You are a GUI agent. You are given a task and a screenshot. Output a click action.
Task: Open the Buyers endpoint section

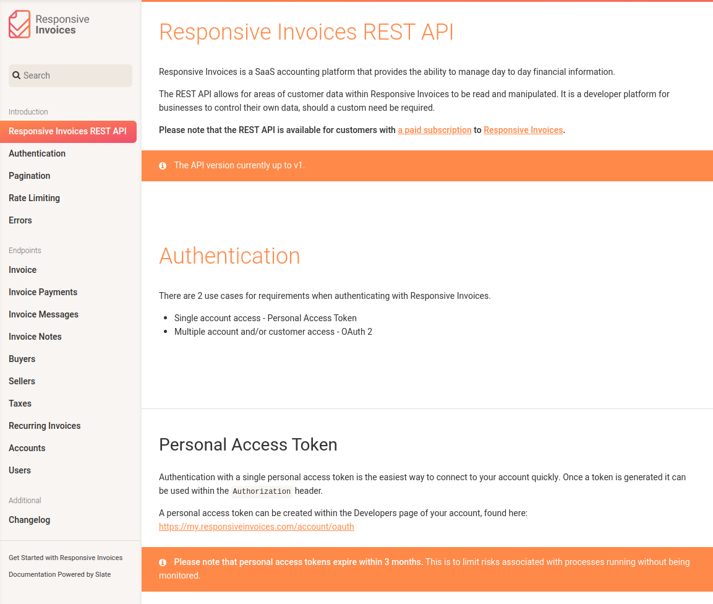(x=22, y=359)
